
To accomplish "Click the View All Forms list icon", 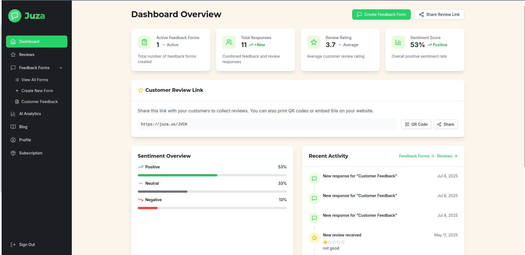I will click(17, 80).
